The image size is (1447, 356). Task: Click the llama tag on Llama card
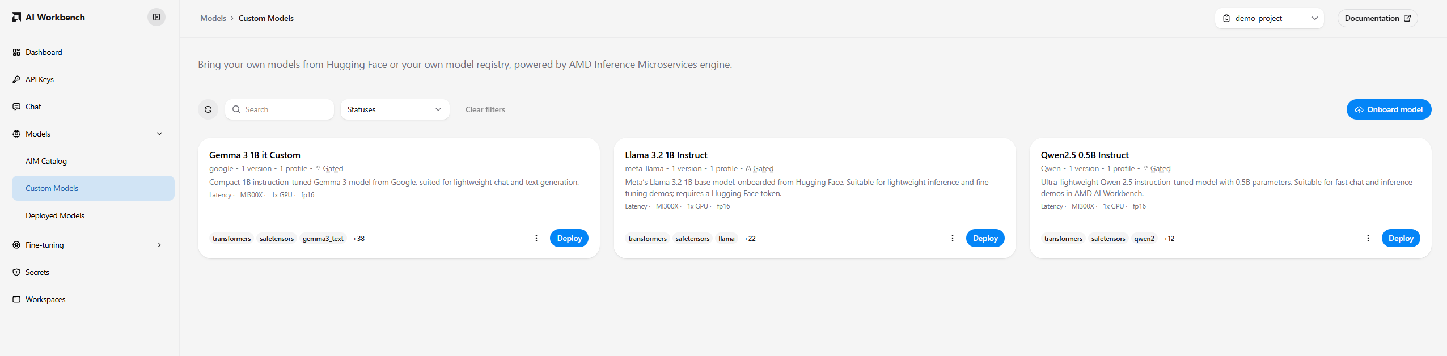coord(726,239)
